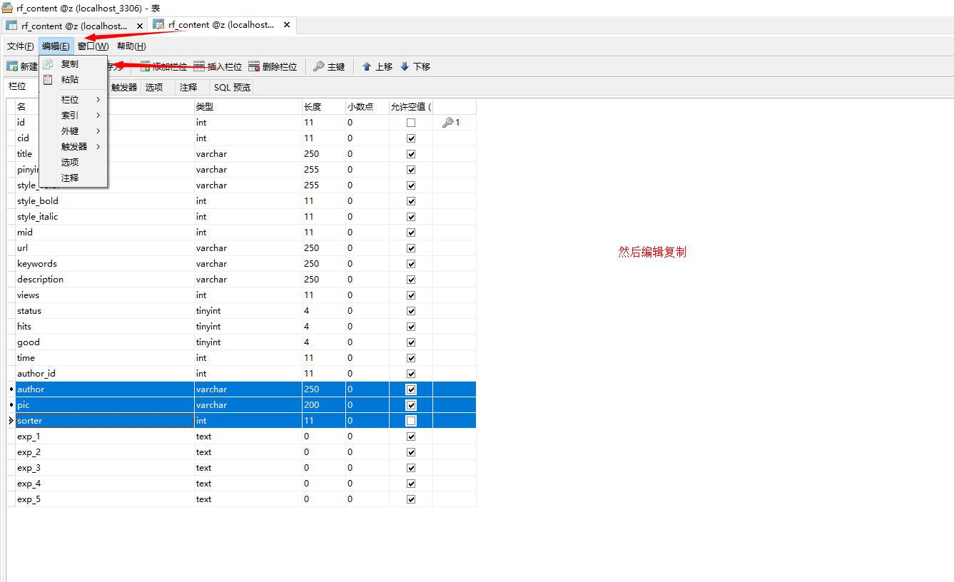Click the application icon in the title bar
Image resolution: width=954 pixels, height=582 pixels.
click(x=7, y=8)
